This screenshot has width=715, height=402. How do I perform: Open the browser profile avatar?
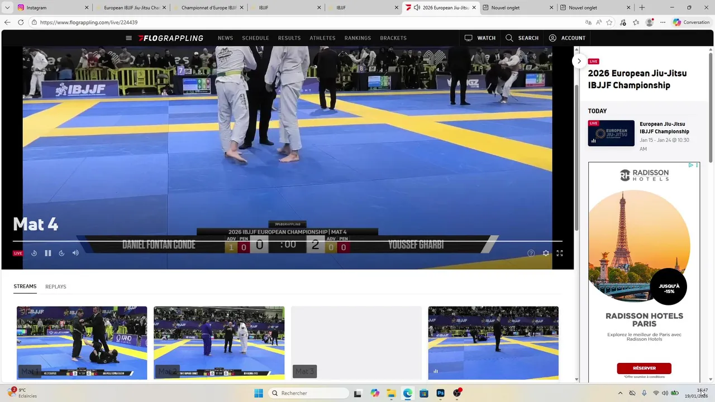(x=650, y=22)
